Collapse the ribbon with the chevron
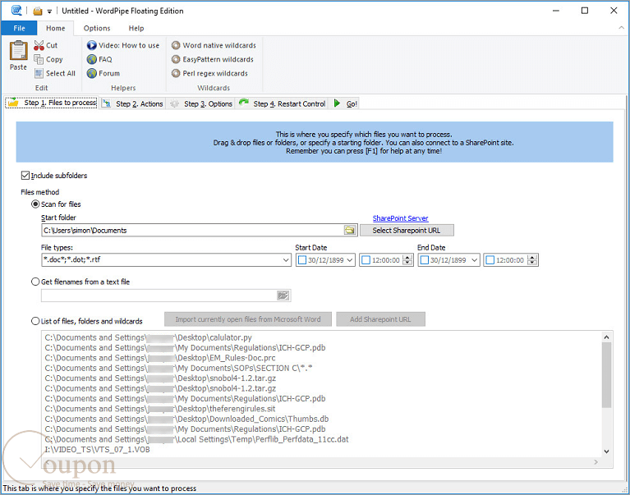Image resolution: width=630 pixels, height=495 pixels. pos(621,28)
